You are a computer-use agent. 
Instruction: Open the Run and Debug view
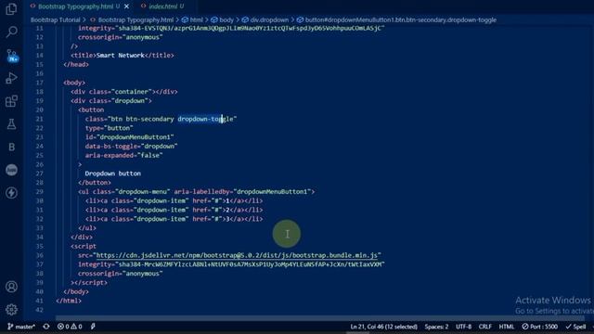pos(11,78)
